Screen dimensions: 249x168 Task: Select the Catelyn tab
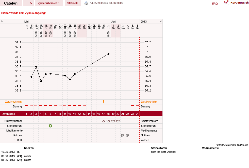point(11,3)
